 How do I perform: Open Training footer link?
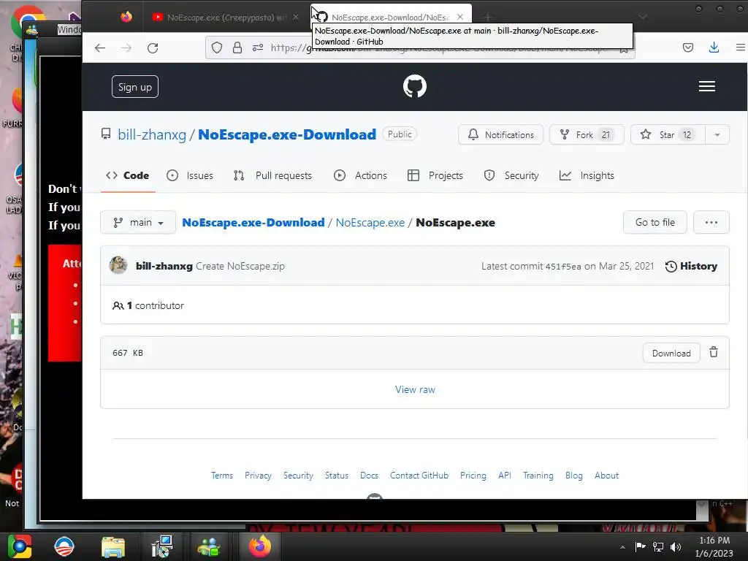point(538,475)
